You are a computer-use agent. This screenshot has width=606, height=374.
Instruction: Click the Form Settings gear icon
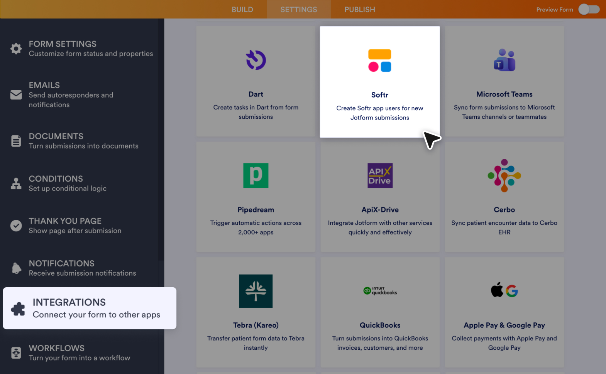click(16, 49)
